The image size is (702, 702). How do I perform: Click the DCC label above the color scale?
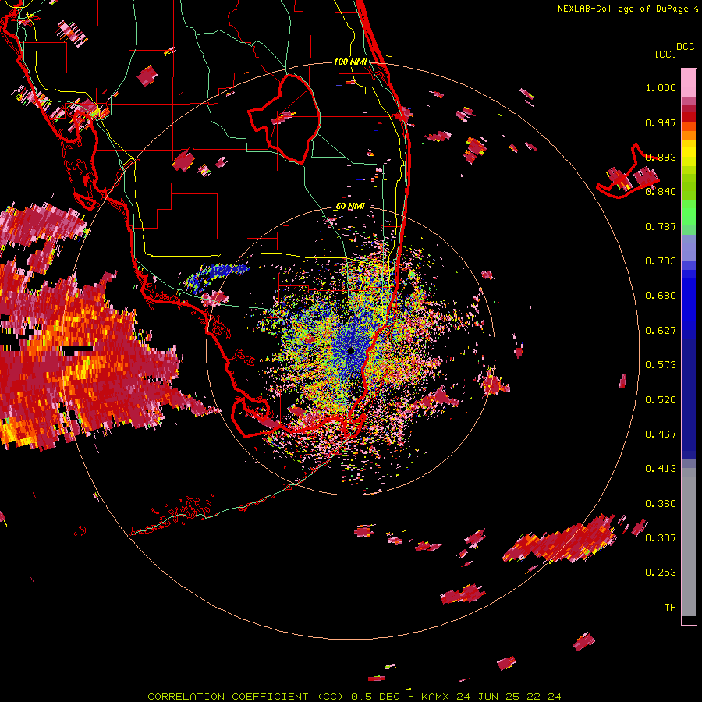click(685, 47)
